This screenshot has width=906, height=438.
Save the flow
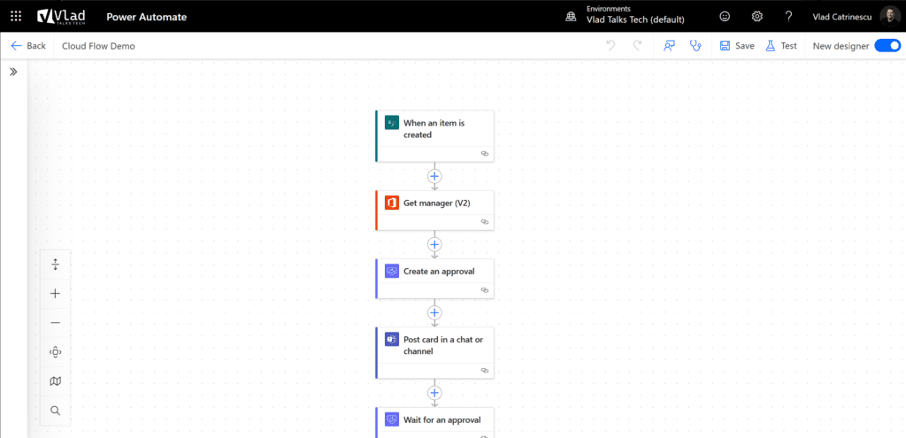point(737,46)
